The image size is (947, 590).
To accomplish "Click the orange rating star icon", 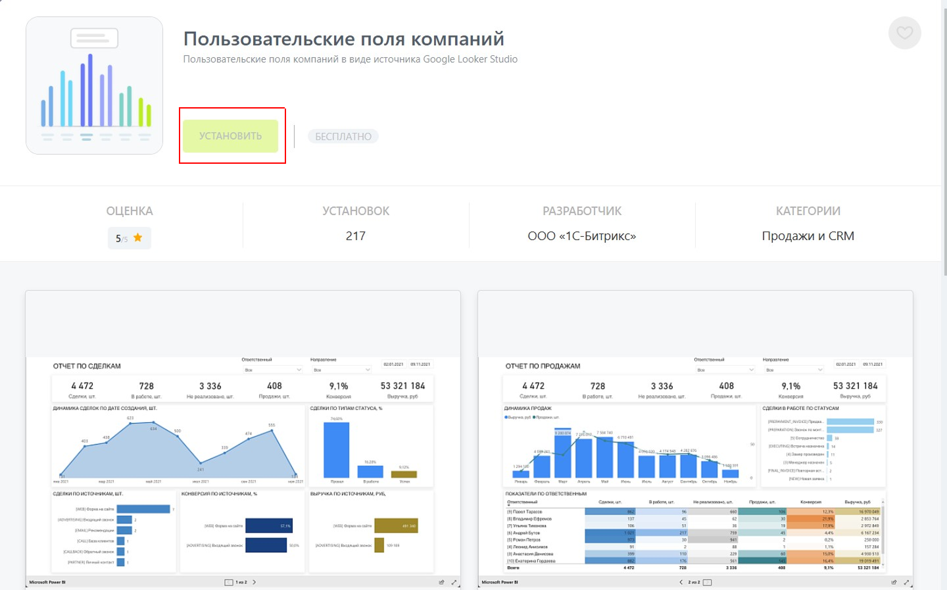I will [x=138, y=237].
